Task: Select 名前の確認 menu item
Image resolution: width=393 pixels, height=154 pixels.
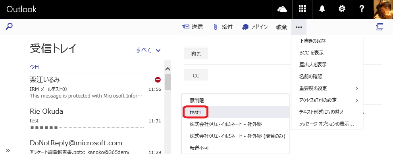Action: pyautogui.click(x=327, y=77)
